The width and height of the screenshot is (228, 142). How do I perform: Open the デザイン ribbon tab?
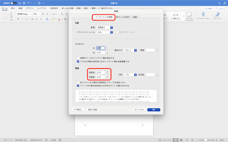[x=30, y=8]
